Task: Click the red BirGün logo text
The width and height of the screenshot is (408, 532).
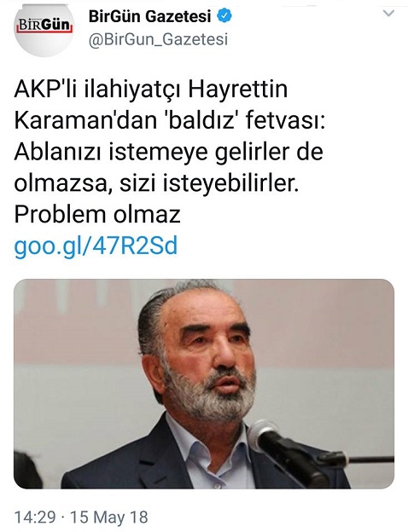Action: click(x=44, y=25)
